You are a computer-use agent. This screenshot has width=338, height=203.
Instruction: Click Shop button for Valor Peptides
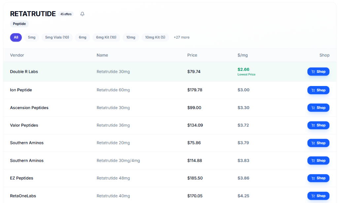point(318,125)
